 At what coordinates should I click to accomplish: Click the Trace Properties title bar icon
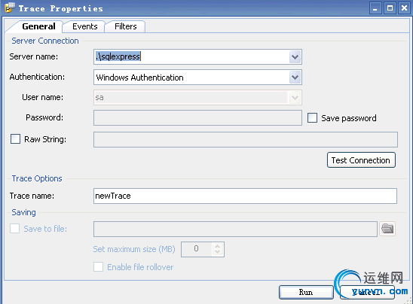pos(10,8)
